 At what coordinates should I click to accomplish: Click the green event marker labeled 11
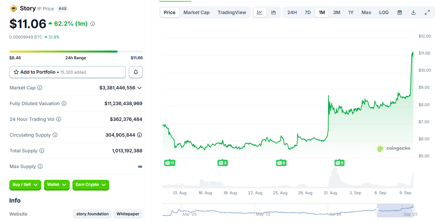pyautogui.click(x=170, y=163)
